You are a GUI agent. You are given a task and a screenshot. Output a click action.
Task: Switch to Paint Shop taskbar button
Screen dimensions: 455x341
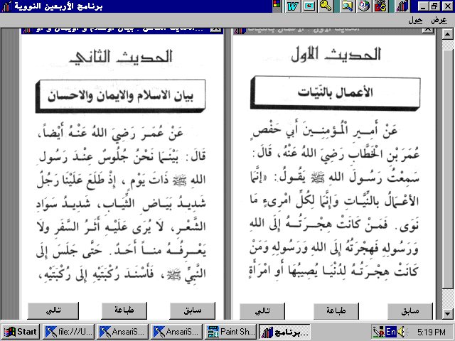tap(230, 331)
